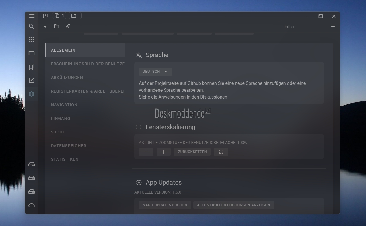Click the cloud drive icon in sidebar

(32, 205)
